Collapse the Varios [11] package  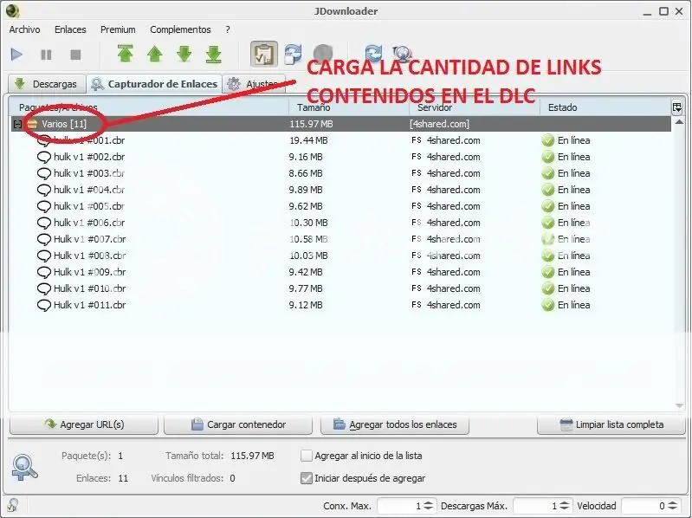pyautogui.click(x=16, y=124)
